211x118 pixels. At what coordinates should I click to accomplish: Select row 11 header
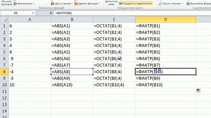tap(4, 91)
